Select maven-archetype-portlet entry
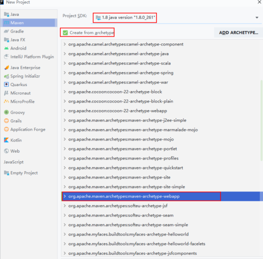This screenshot has height=259, width=263. 122,149
